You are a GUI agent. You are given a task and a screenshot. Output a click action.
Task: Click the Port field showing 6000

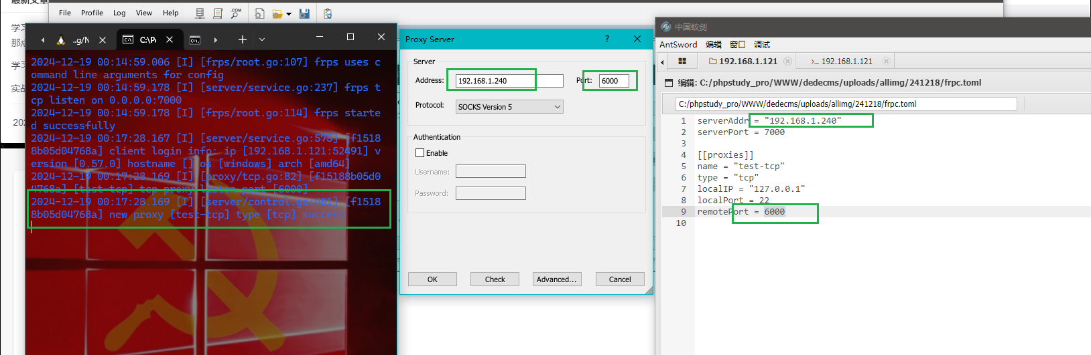pos(614,81)
